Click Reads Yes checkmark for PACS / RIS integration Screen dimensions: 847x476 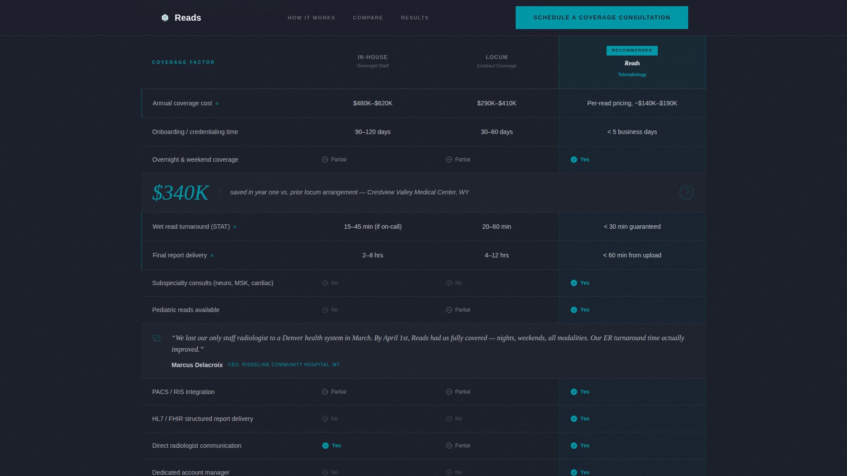tap(574, 392)
